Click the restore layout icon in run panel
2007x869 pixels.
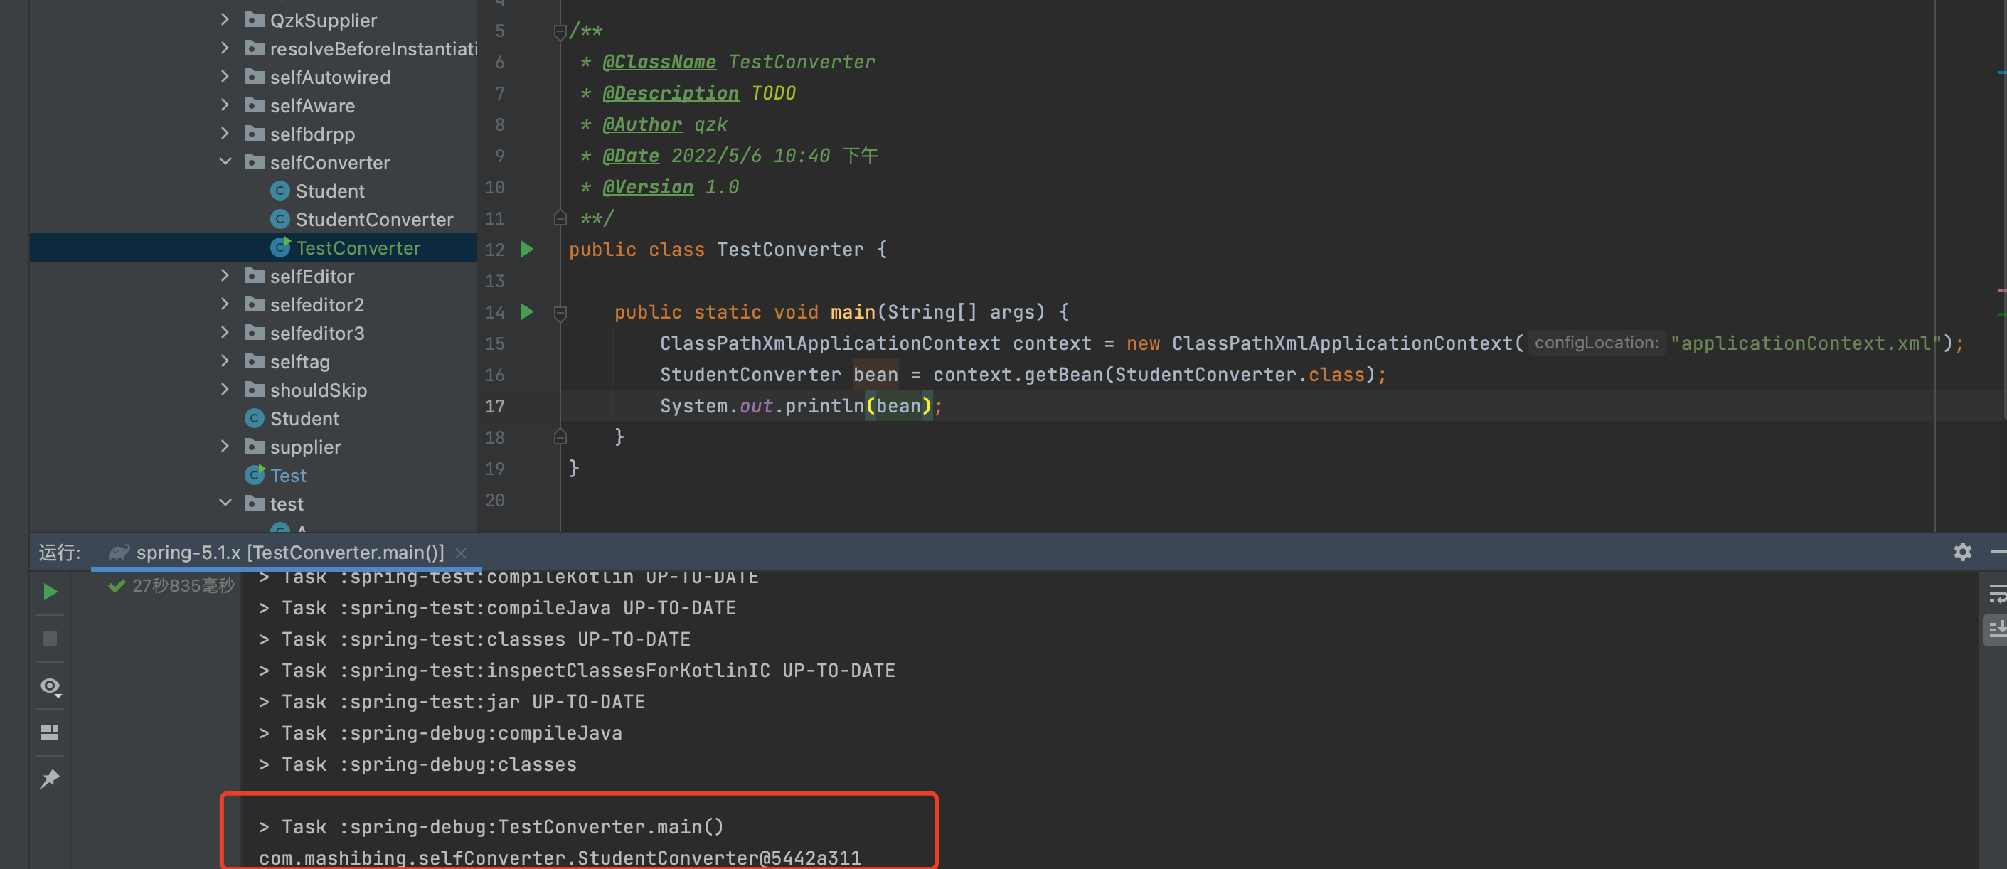(50, 732)
